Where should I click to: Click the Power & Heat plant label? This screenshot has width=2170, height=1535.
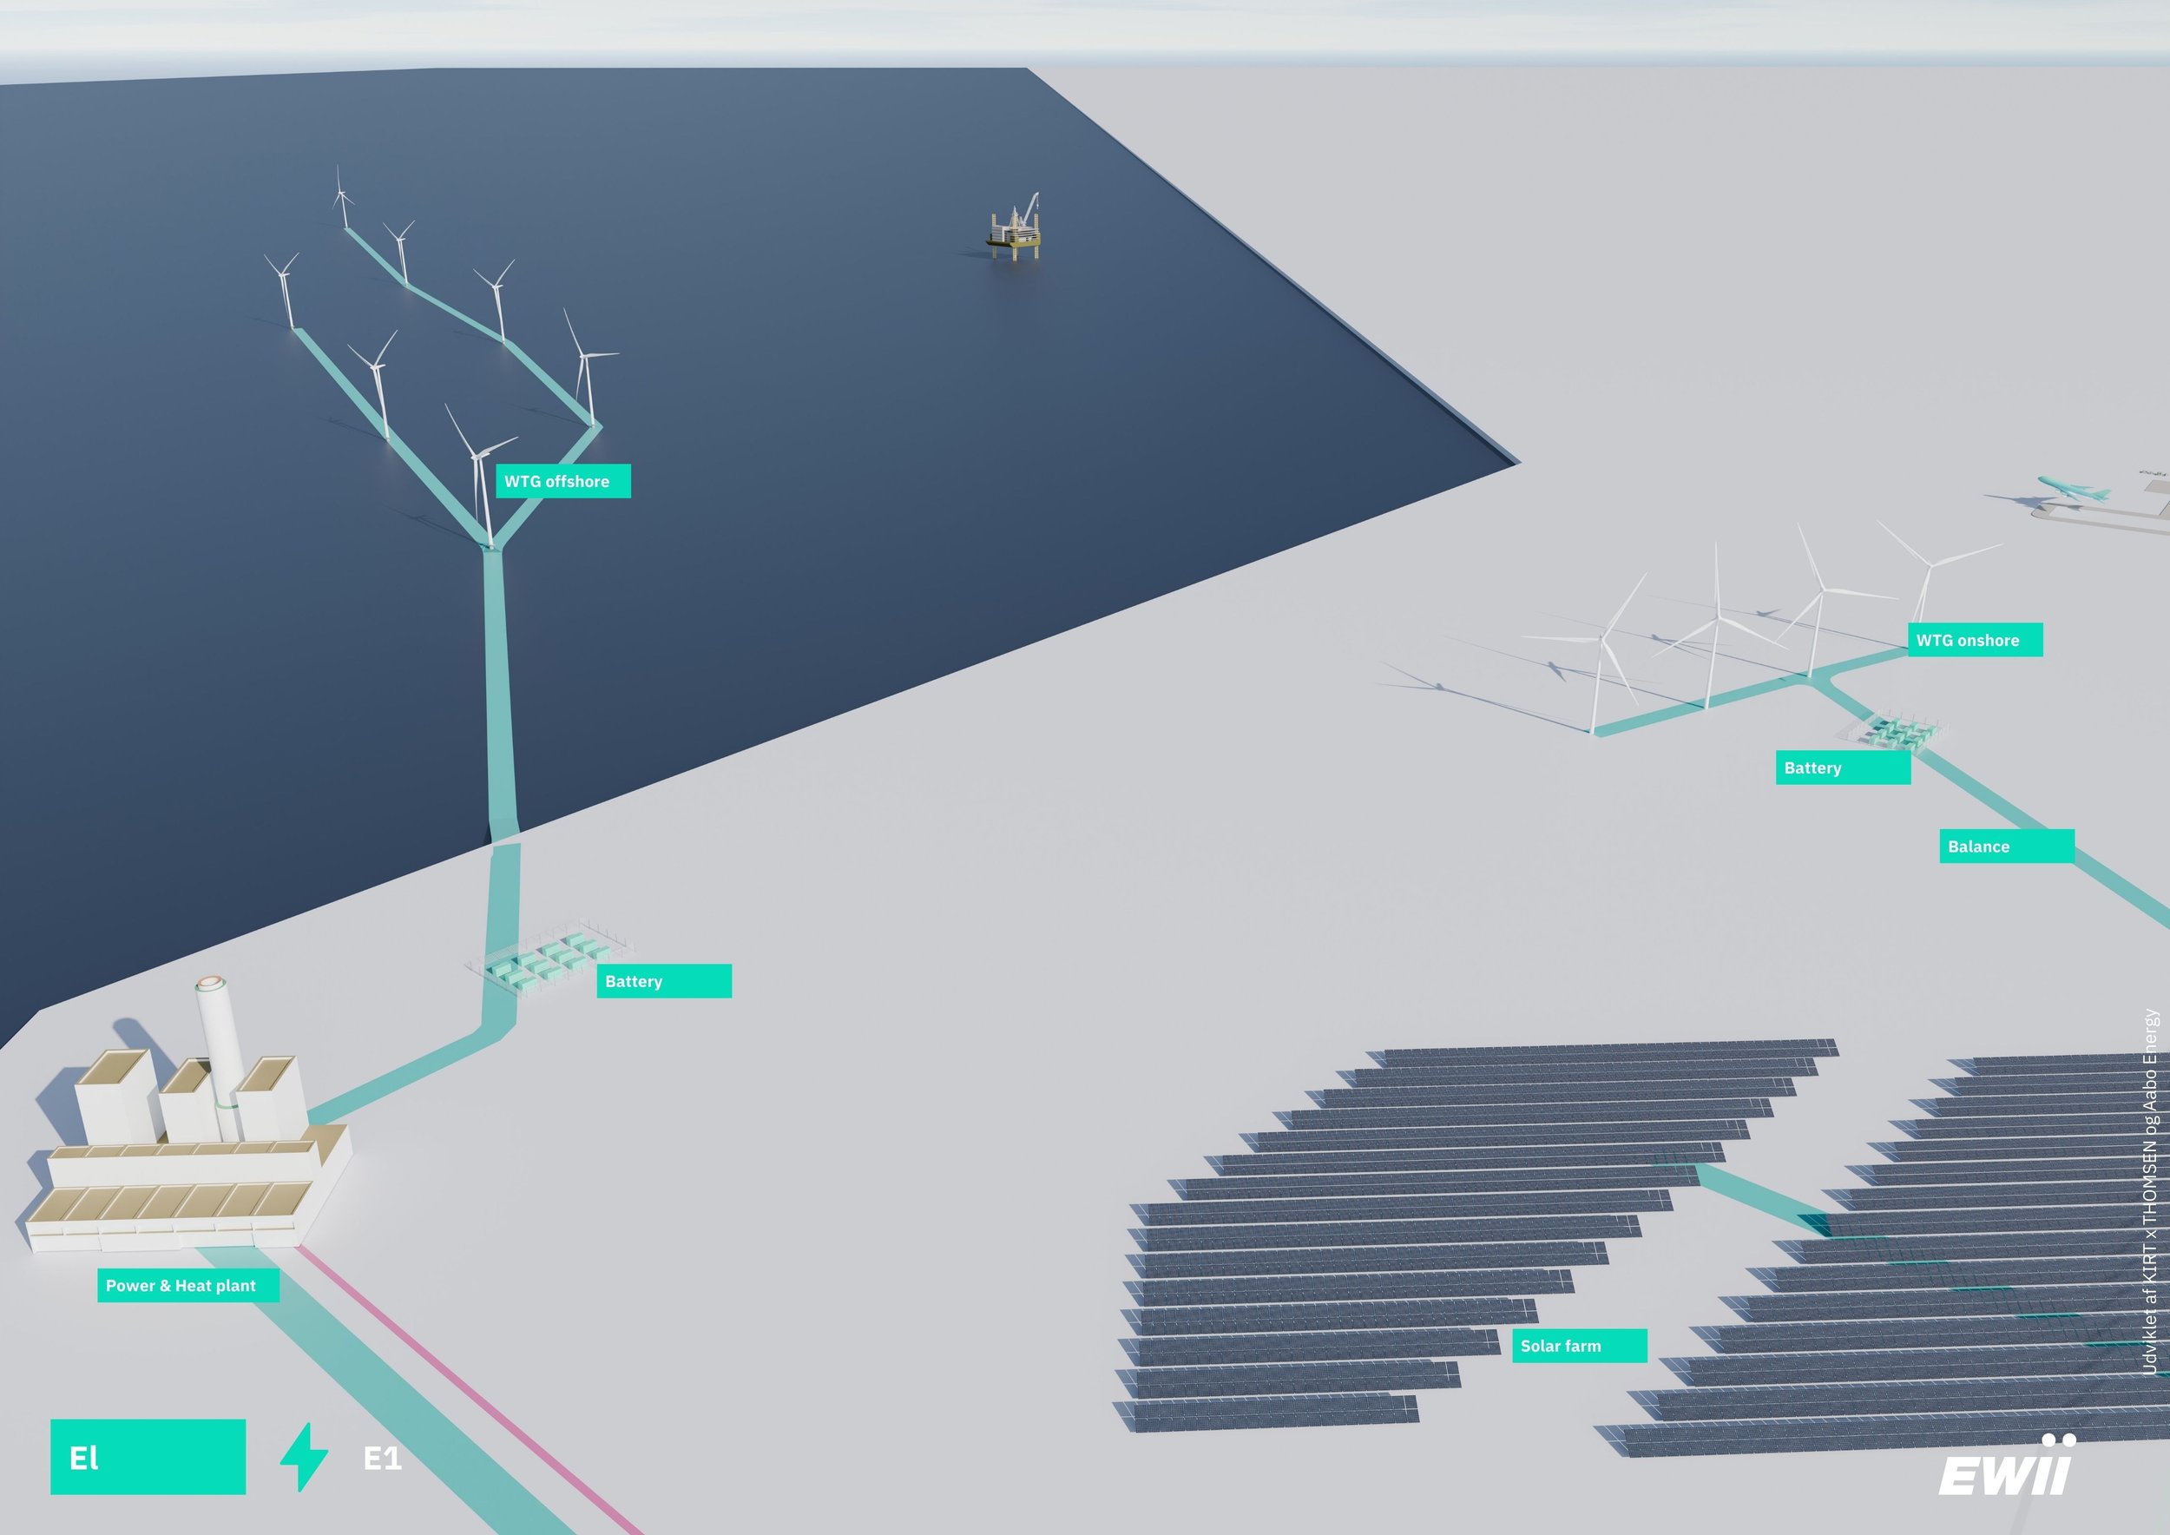[187, 1286]
